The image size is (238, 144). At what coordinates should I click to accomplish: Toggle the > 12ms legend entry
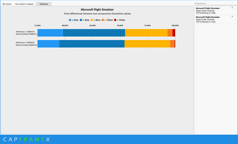point(119,20)
